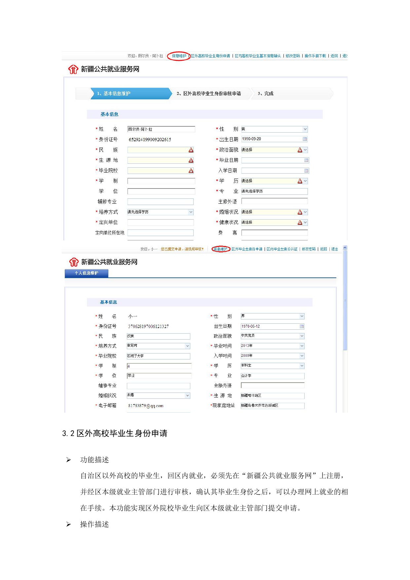Click the 婚姻状况 warning triangle in upper form
410x580 pixels.
click(x=300, y=212)
